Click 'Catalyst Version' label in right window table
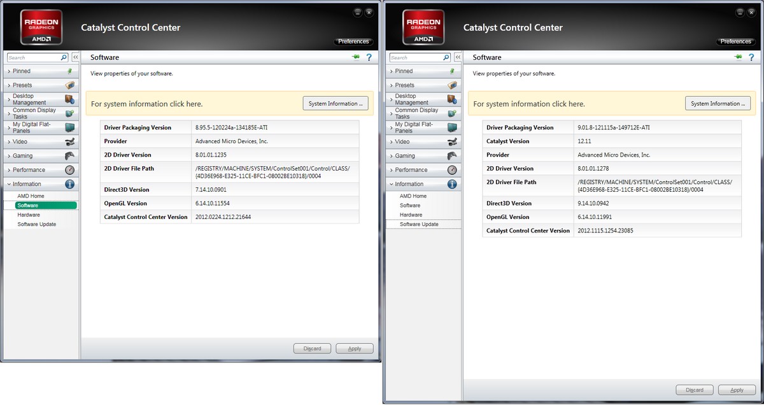This screenshot has height=405, width=764. (x=508, y=141)
